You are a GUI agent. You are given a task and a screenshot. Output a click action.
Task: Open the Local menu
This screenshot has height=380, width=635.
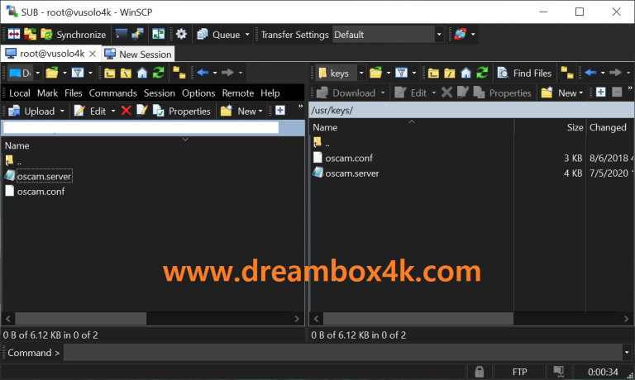point(20,93)
